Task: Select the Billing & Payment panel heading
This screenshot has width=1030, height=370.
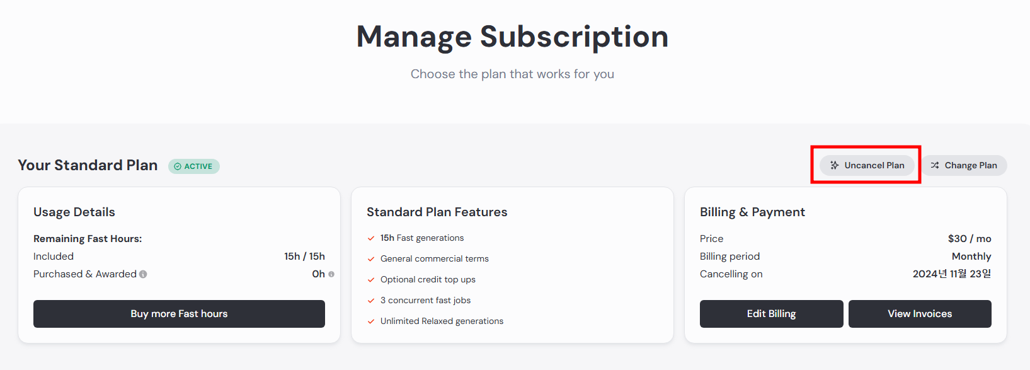Action: (x=752, y=212)
